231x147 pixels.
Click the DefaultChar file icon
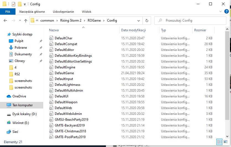tap(51, 38)
